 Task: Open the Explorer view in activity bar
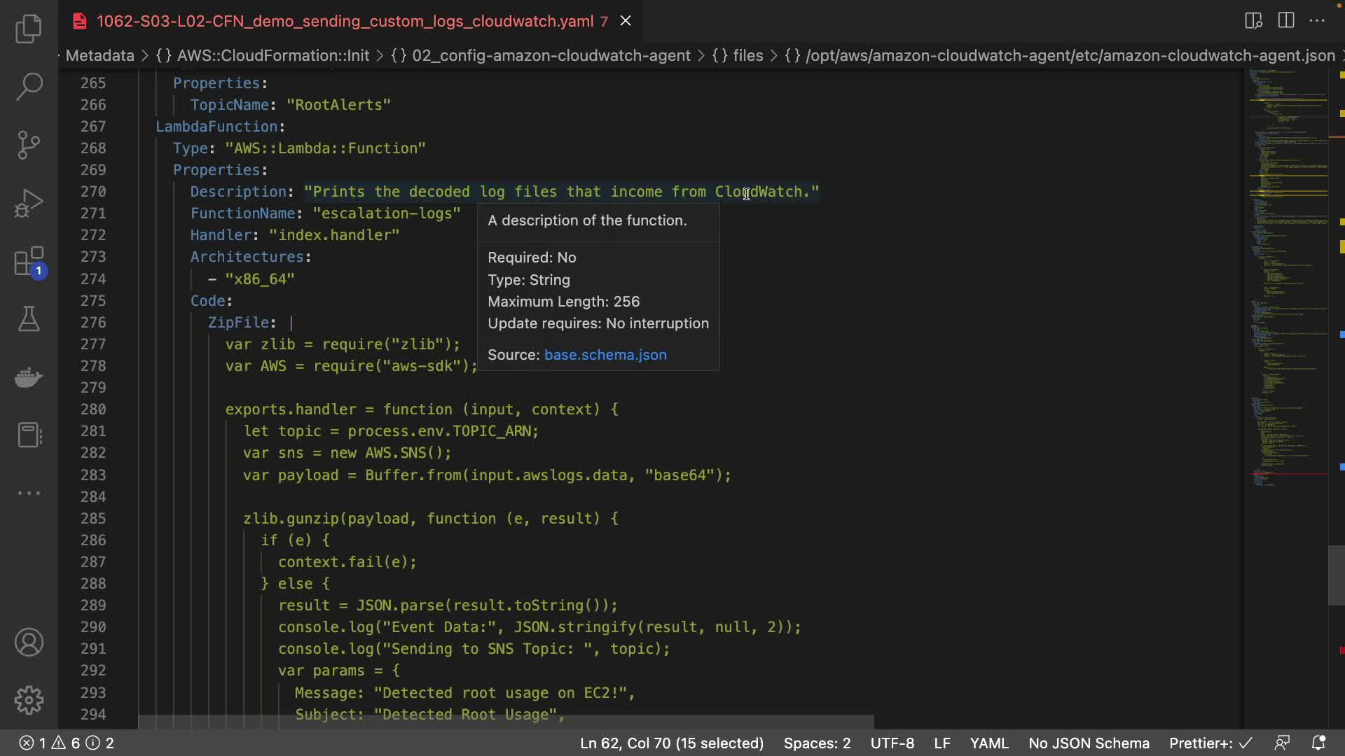click(29, 29)
